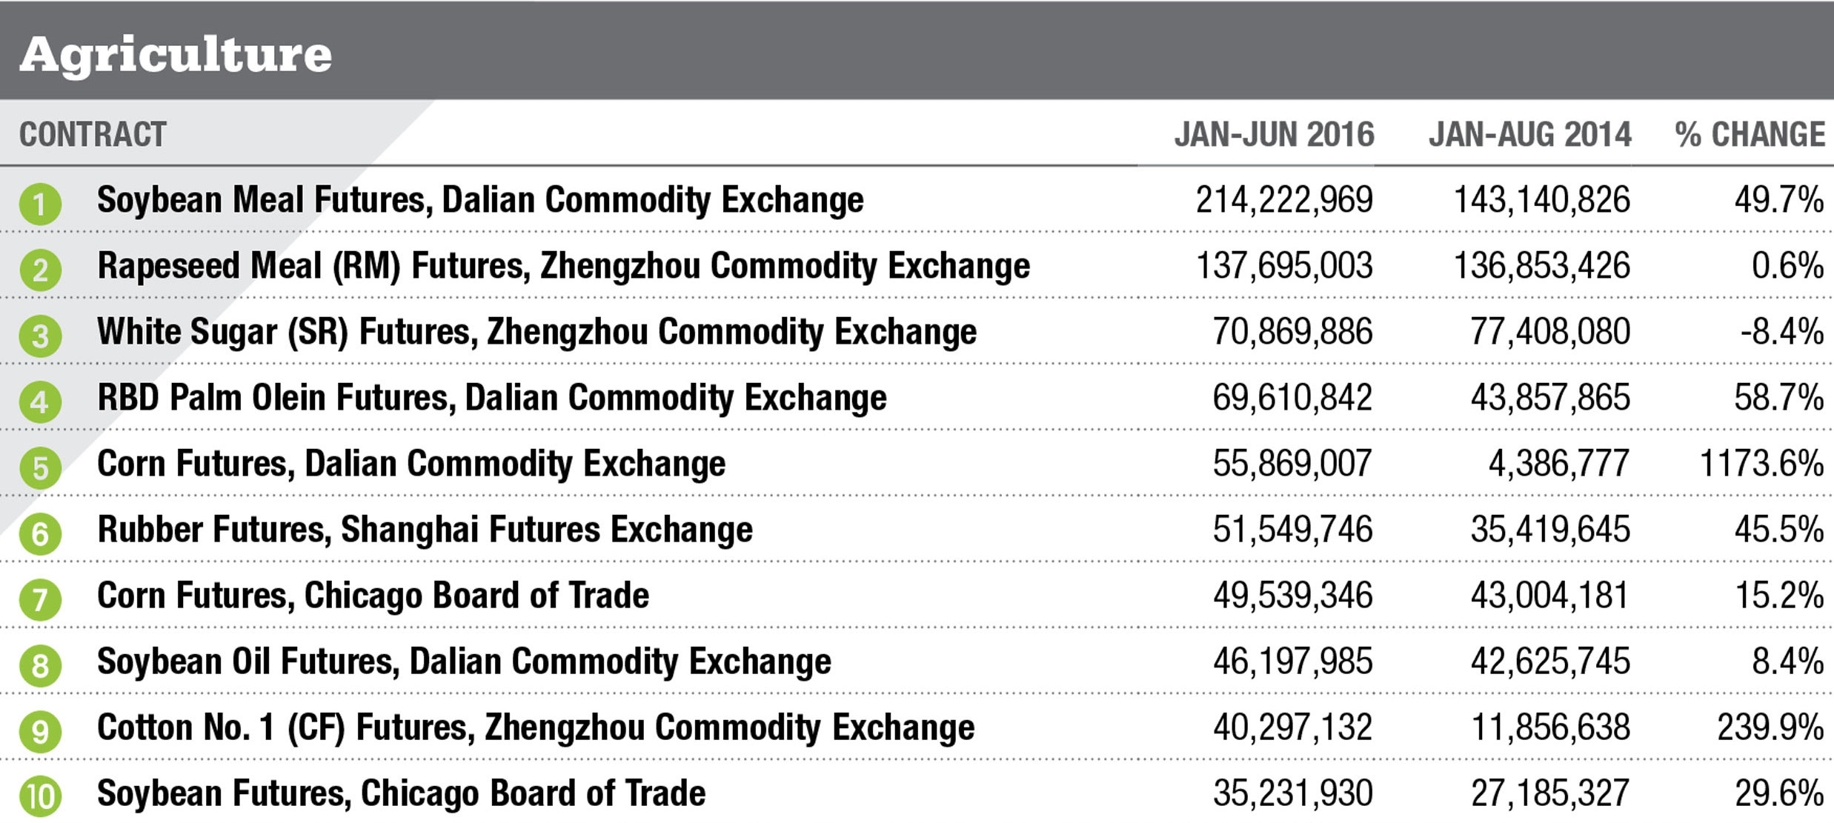Click the green number 1 rank badge
The height and width of the screenshot is (823, 1834).
(40, 204)
